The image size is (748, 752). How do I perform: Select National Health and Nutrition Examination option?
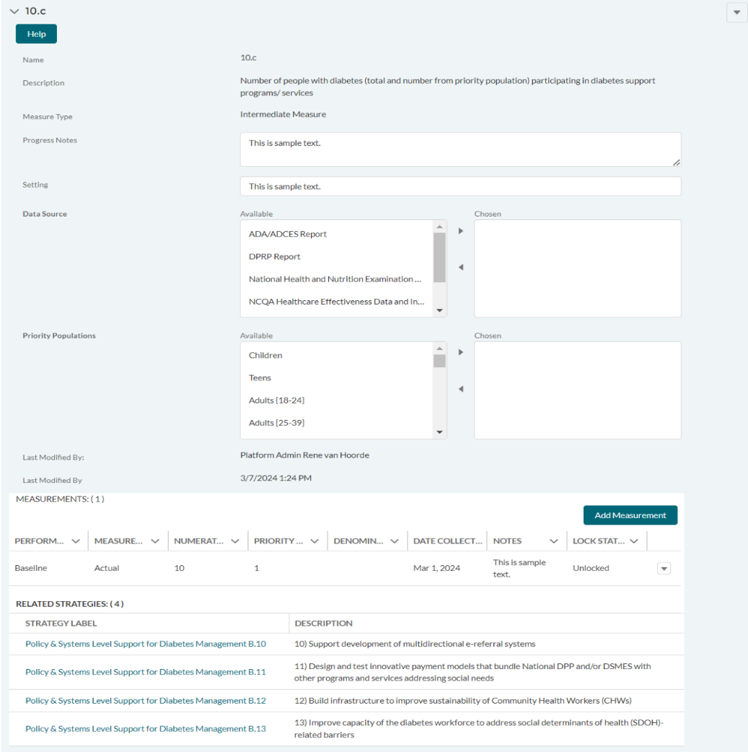pyautogui.click(x=335, y=279)
